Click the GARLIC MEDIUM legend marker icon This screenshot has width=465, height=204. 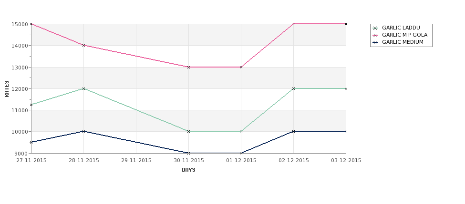[375, 42]
